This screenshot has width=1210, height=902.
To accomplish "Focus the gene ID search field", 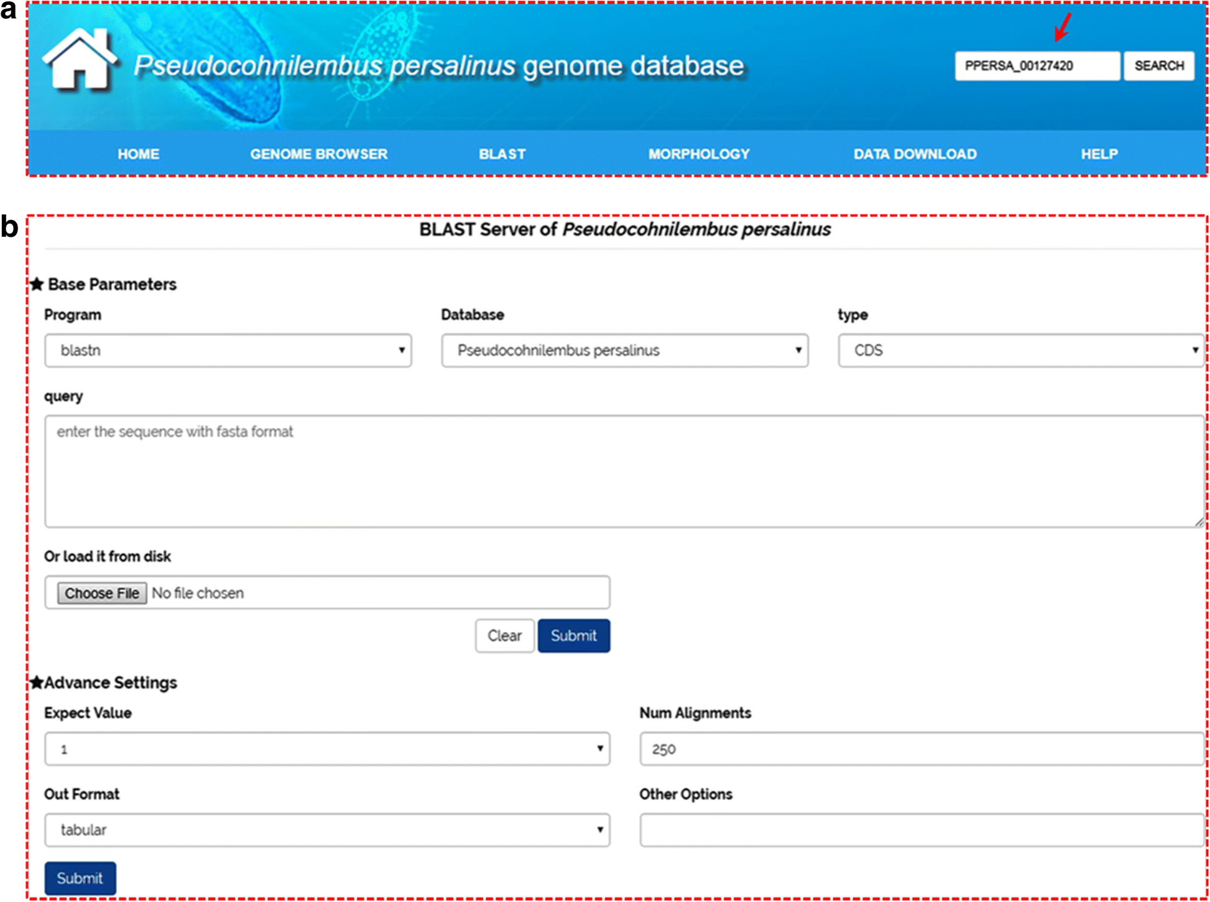I will [1037, 66].
